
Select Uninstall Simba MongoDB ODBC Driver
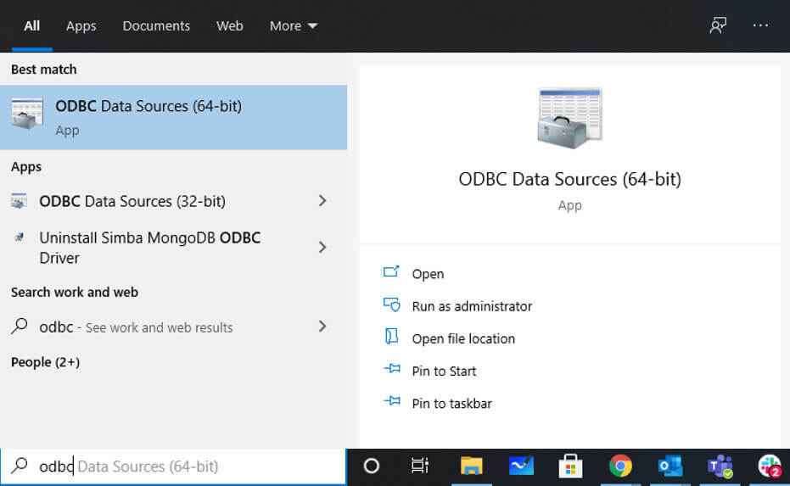[173, 248]
